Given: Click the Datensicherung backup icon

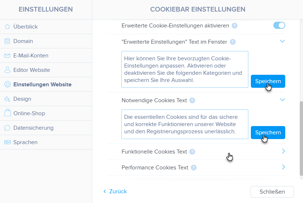Looking at the screenshot, I should (x=7, y=128).
